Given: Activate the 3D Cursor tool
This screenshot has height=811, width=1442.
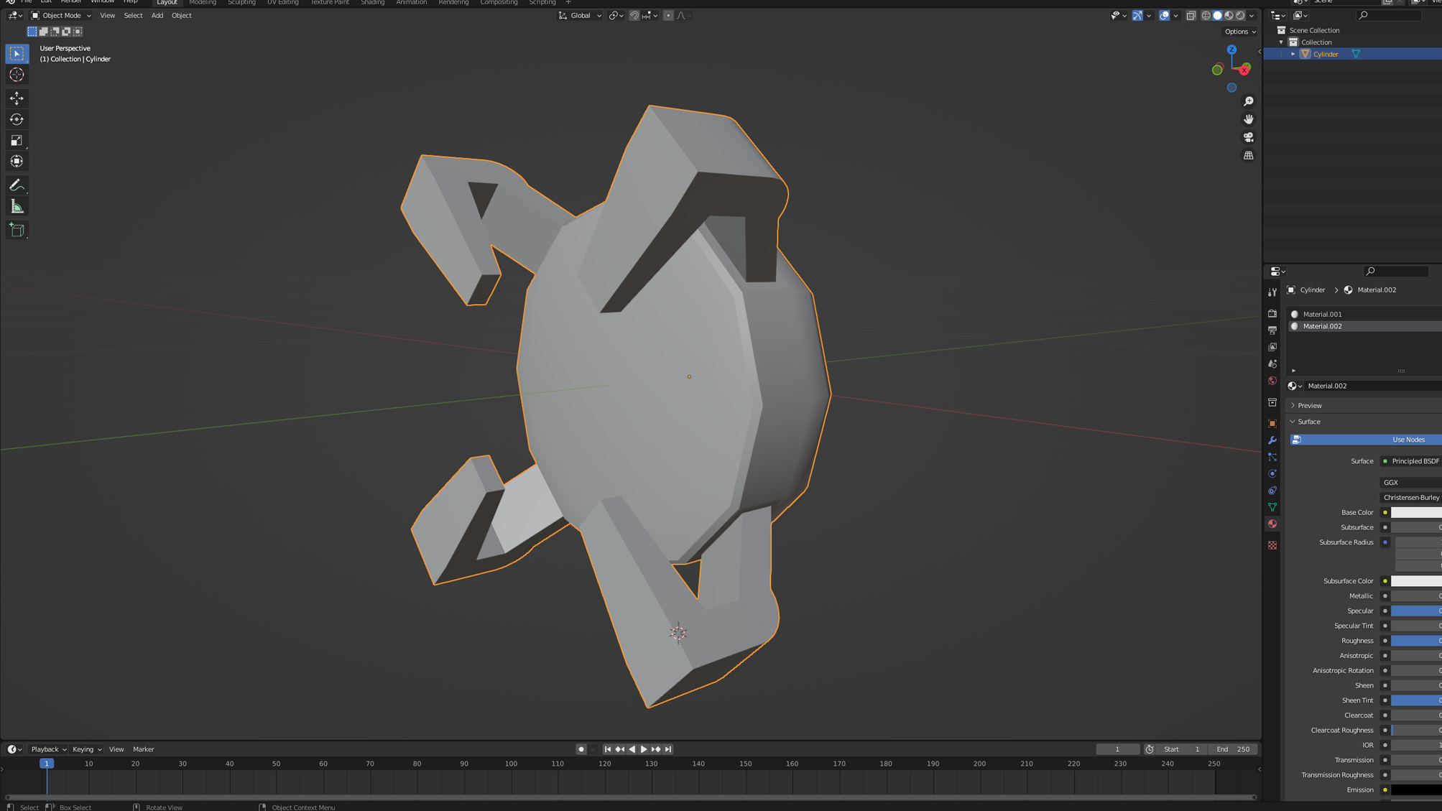Looking at the screenshot, I should pyautogui.click(x=17, y=75).
